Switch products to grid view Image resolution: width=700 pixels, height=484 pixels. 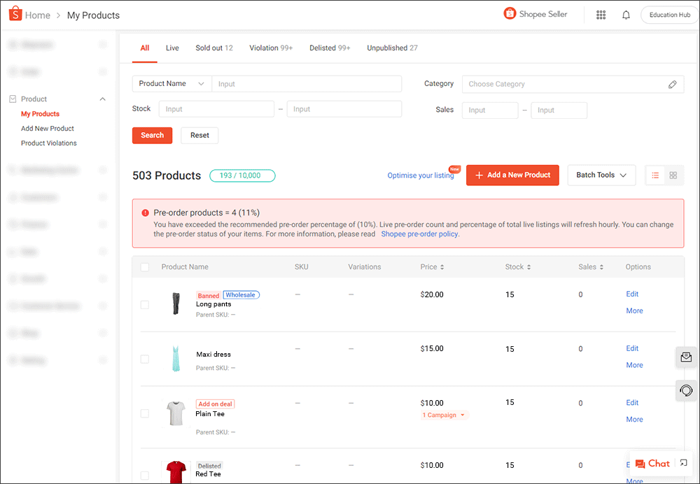point(673,175)
